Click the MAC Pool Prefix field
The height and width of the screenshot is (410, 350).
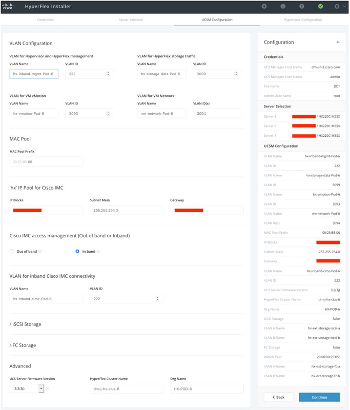pos(46,162)
